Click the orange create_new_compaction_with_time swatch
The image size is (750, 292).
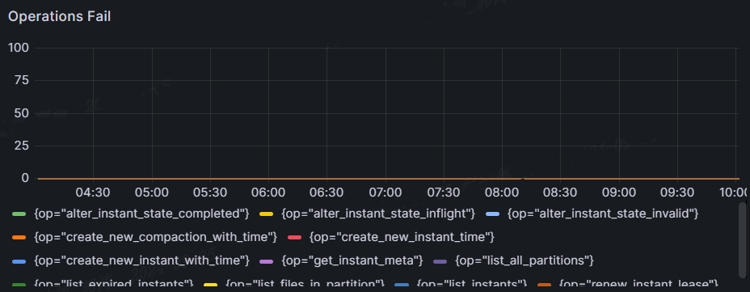[x=19, y=237]
